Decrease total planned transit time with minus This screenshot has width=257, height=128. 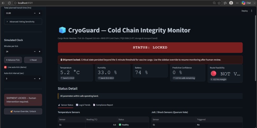[x=35, y=13]
